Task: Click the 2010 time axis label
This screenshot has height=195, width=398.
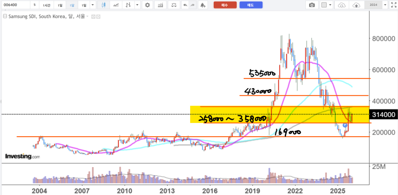Action: pyautogui.click(x=124, y=190)
